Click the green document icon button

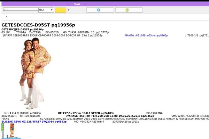pos(129,10)
